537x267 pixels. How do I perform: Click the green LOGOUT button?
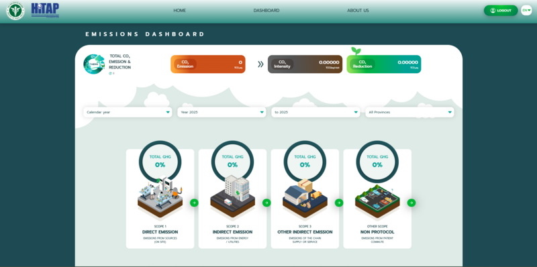[501, 11]
